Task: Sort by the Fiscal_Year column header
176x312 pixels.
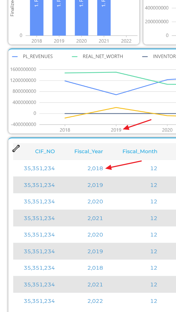Action: (89, 152)
